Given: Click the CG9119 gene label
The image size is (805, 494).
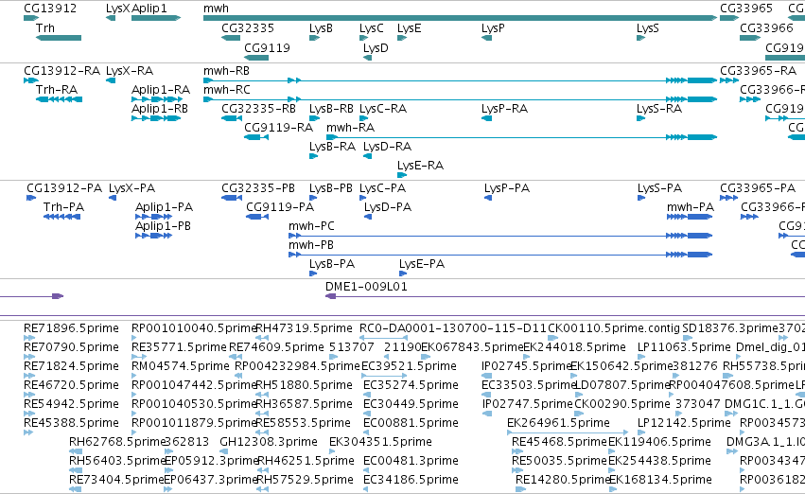Looking at the screenshot, I should (267, 47).
